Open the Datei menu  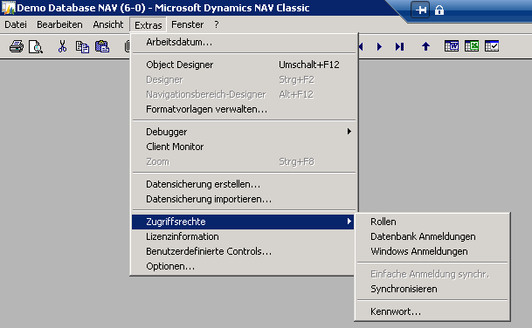tap(16, 24)
